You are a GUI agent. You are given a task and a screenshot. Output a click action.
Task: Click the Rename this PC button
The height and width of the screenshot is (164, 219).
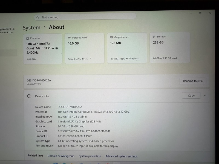[193, 81]
